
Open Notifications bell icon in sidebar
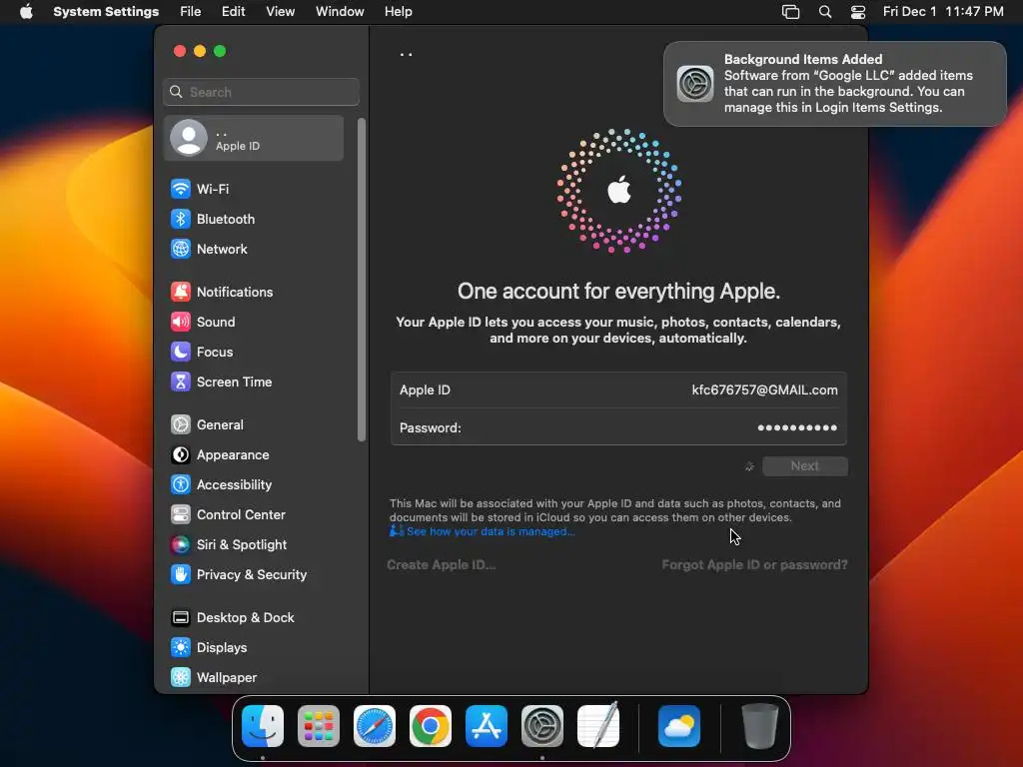pyautogui.click(x=181, y=292)
